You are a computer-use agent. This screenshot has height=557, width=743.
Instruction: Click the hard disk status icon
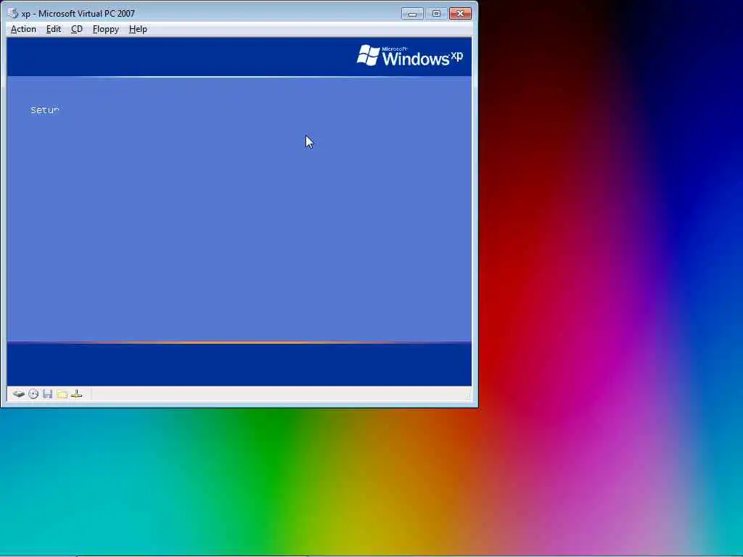coord(18,394)
